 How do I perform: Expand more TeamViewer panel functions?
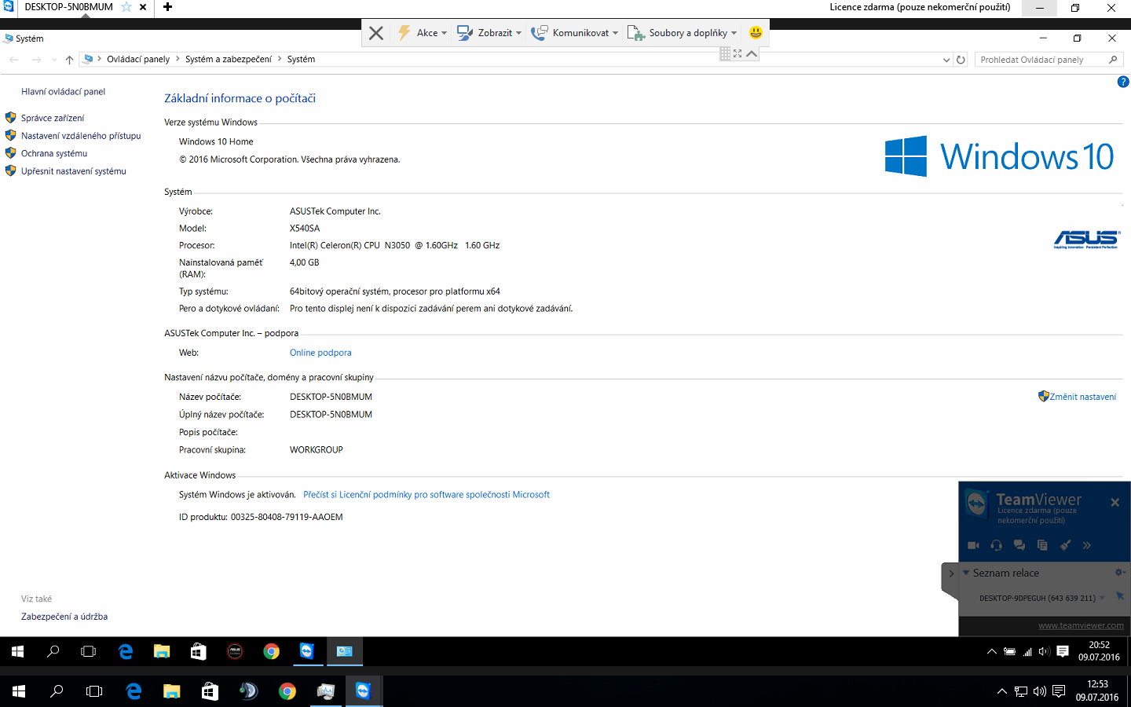(1087, 545)
